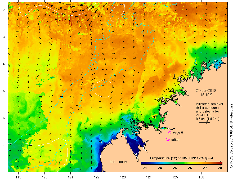Click the '-12' latitude axis label

point(3,10)
